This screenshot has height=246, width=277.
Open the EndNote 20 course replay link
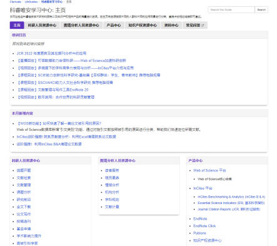click(x=53, y=90)
